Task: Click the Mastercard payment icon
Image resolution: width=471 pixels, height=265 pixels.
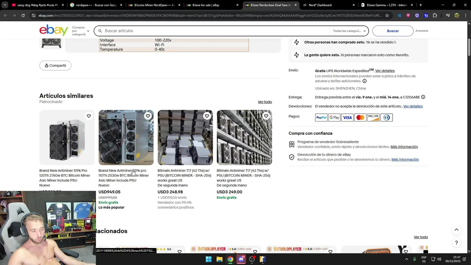Action: coord(360,117)
